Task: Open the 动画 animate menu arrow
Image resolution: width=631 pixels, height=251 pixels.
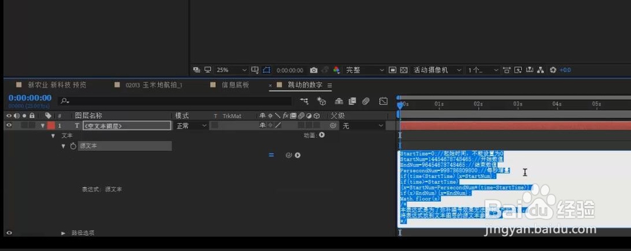Action: coord(322,135)
